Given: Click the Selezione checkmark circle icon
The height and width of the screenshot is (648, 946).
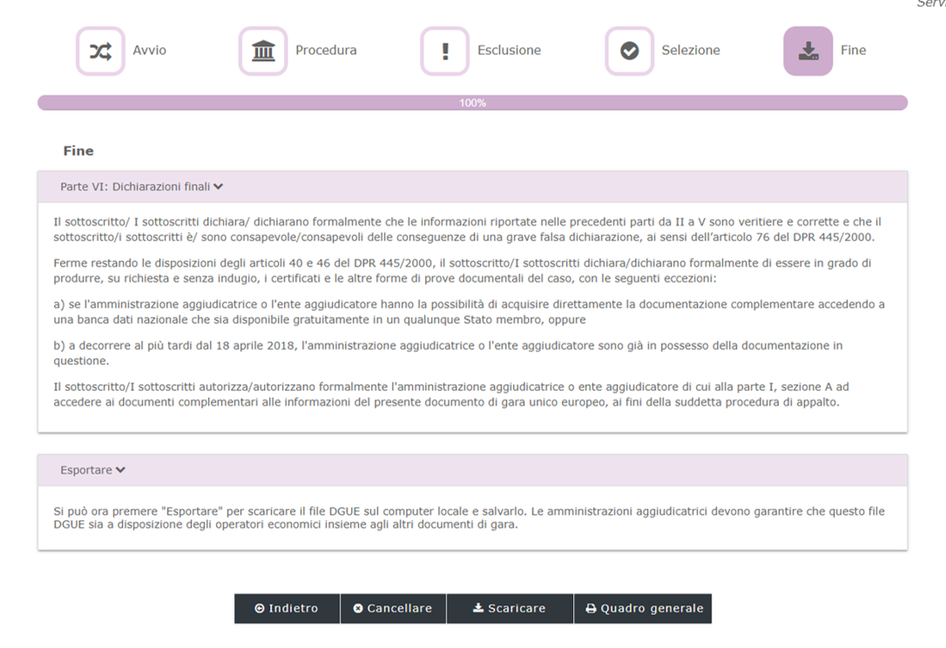Looking at the screenshot, I should 629,51.
